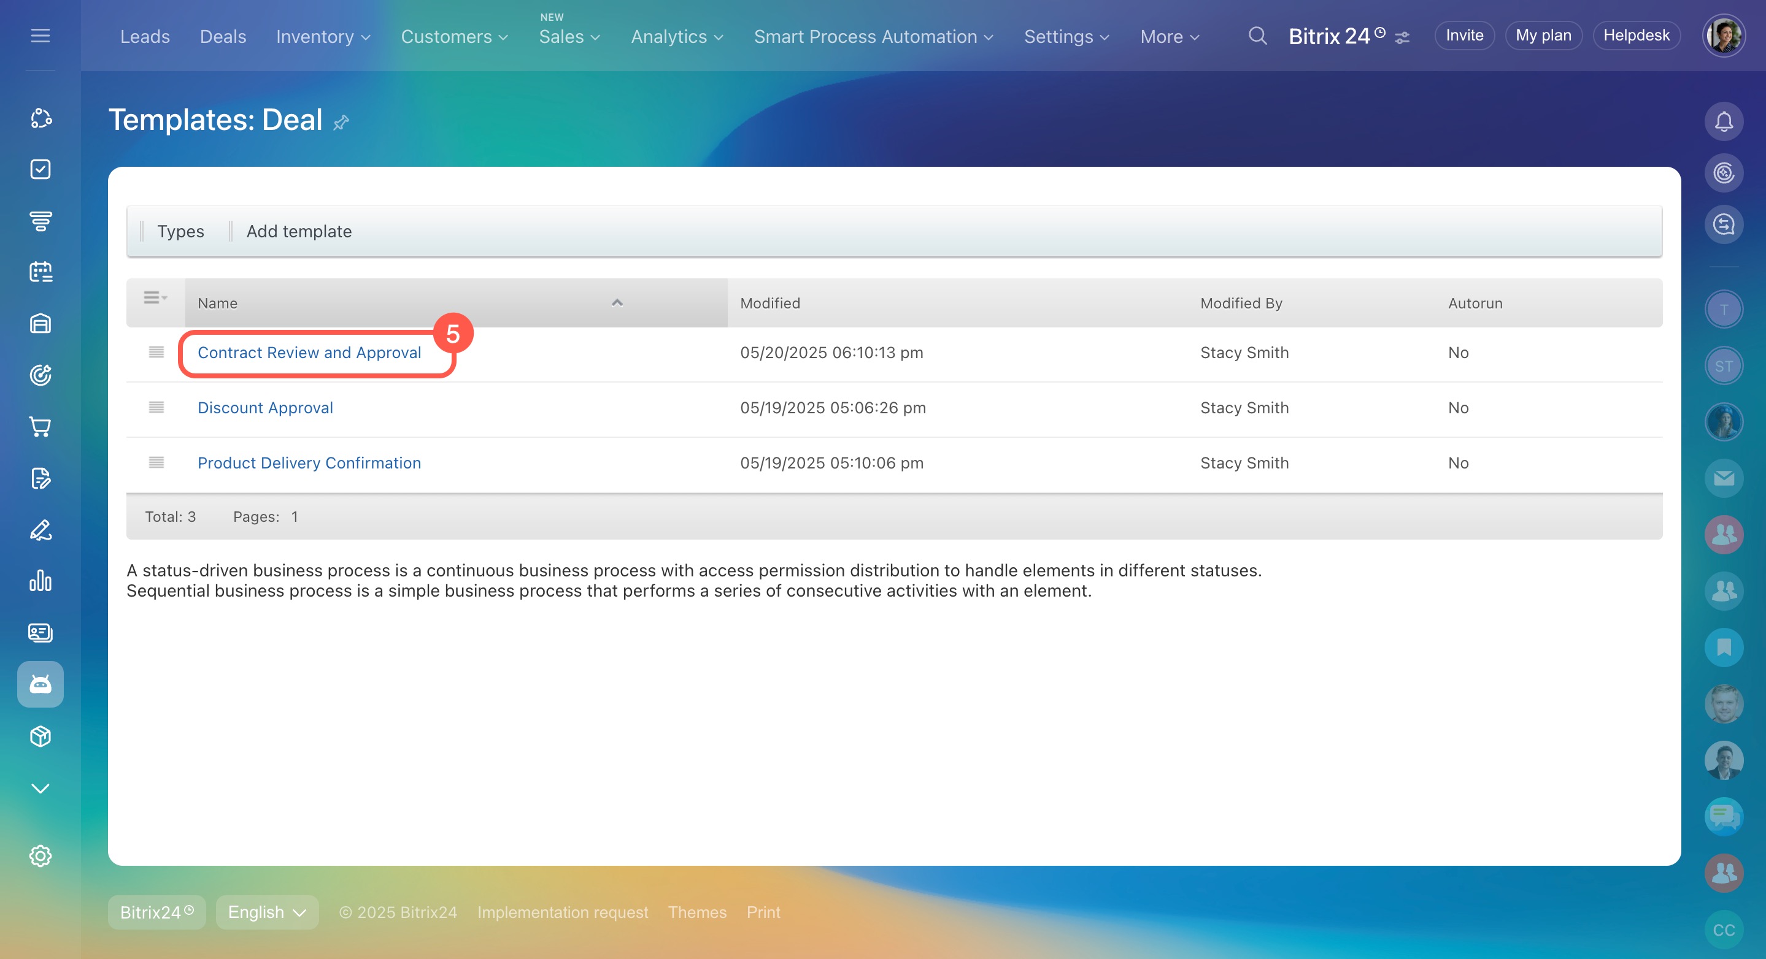Expand more sidebar items chevron
Image resolution: width=1766 pixels, height=959 pixels.
tap(40, 788)
